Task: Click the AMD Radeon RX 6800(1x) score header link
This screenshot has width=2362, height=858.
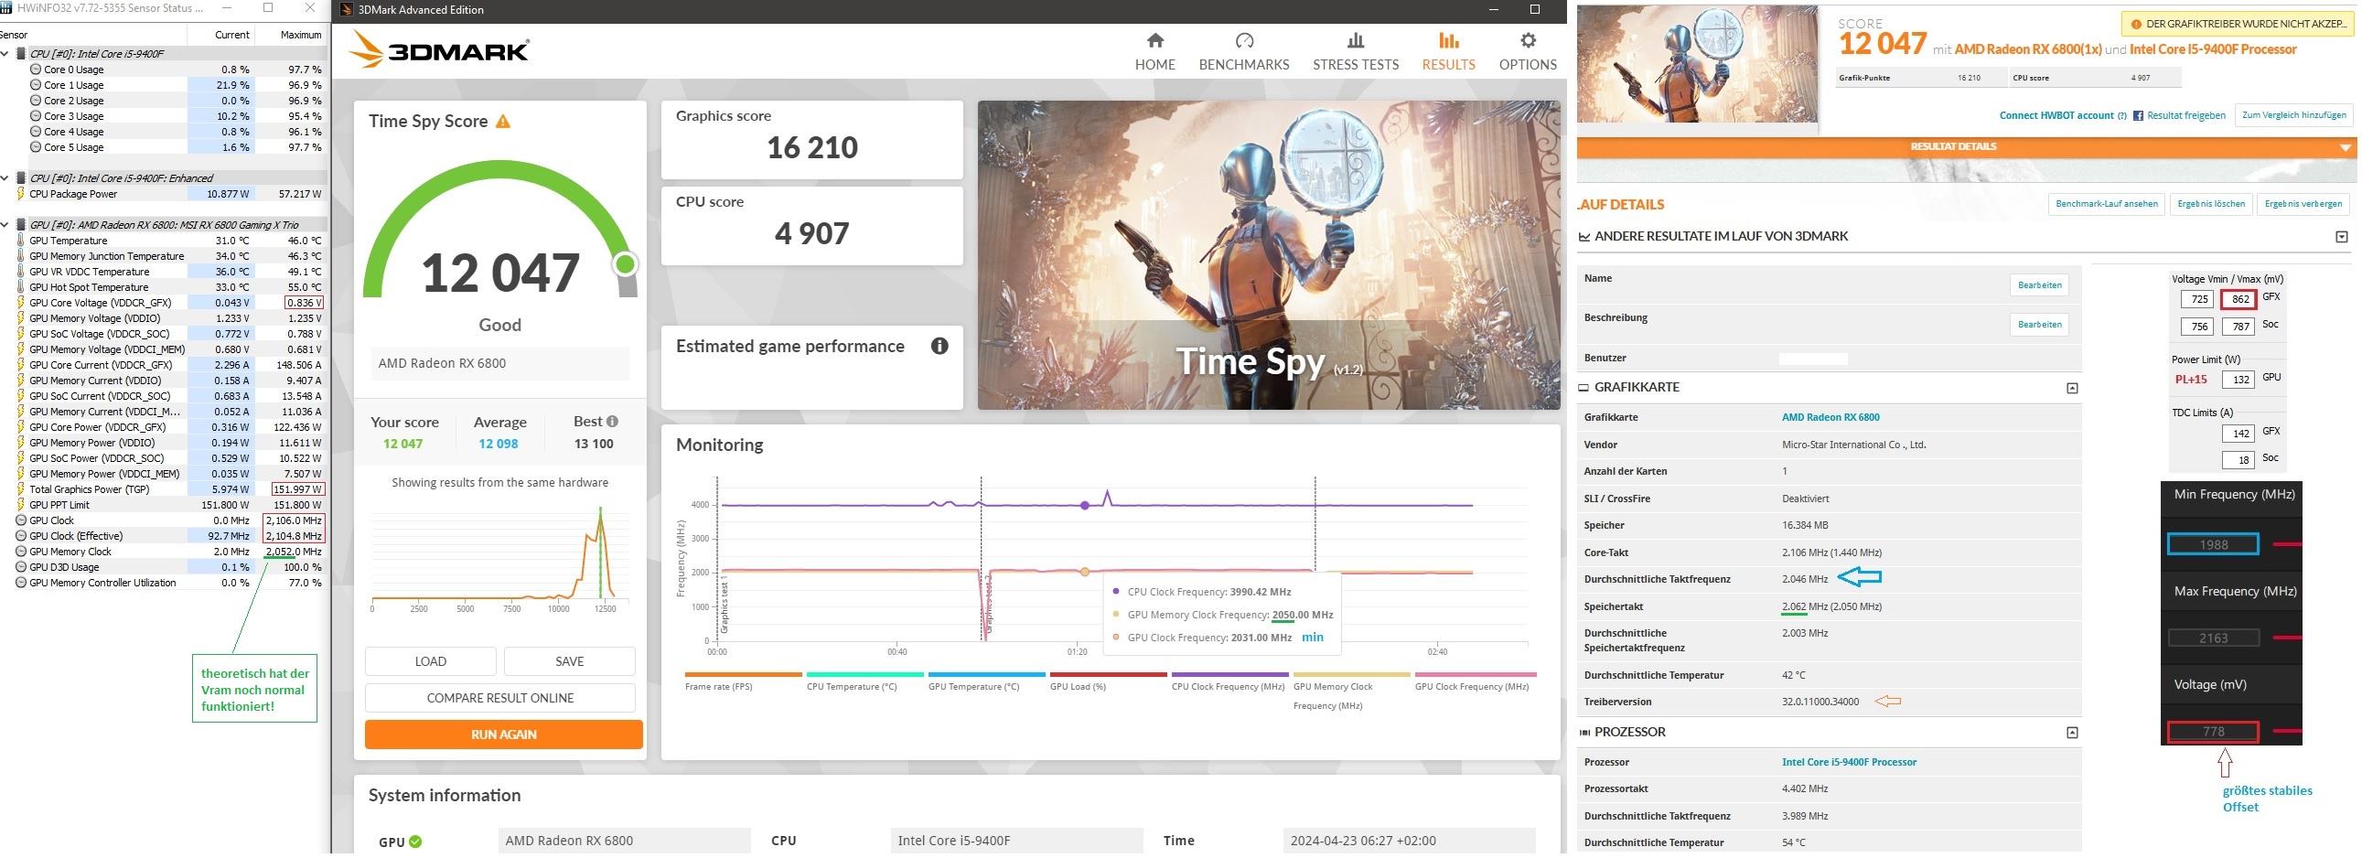Action: 2027,49
